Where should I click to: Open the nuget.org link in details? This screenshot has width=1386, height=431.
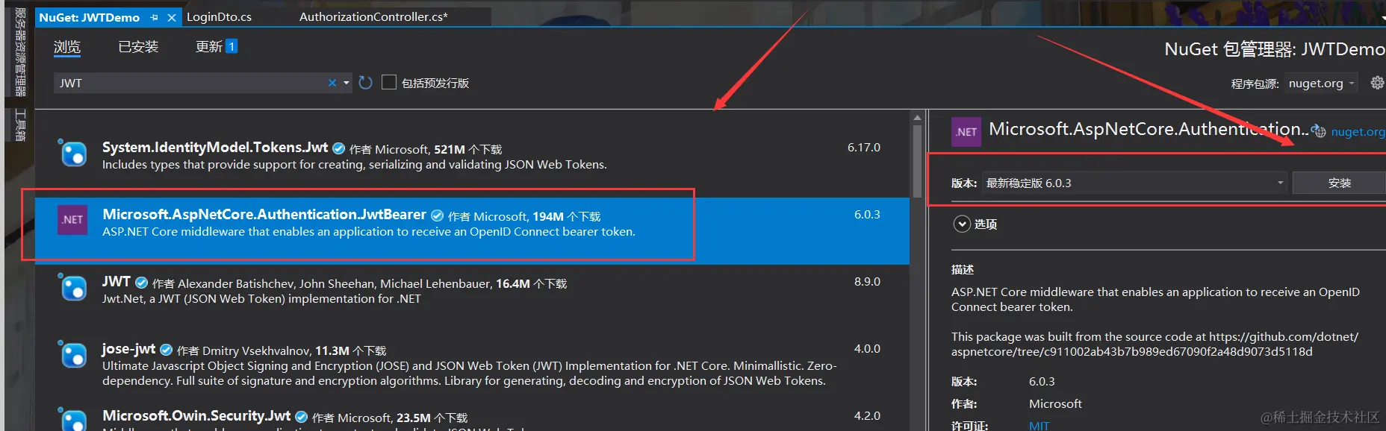click(x=1358, y=132)
